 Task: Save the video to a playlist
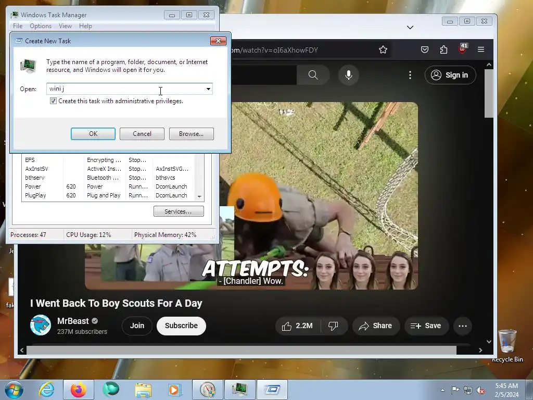[426, 326]
